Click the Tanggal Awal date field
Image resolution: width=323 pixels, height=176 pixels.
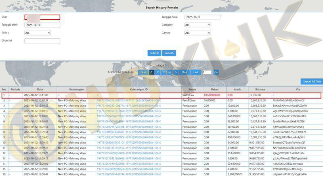(x=202, y=17)
